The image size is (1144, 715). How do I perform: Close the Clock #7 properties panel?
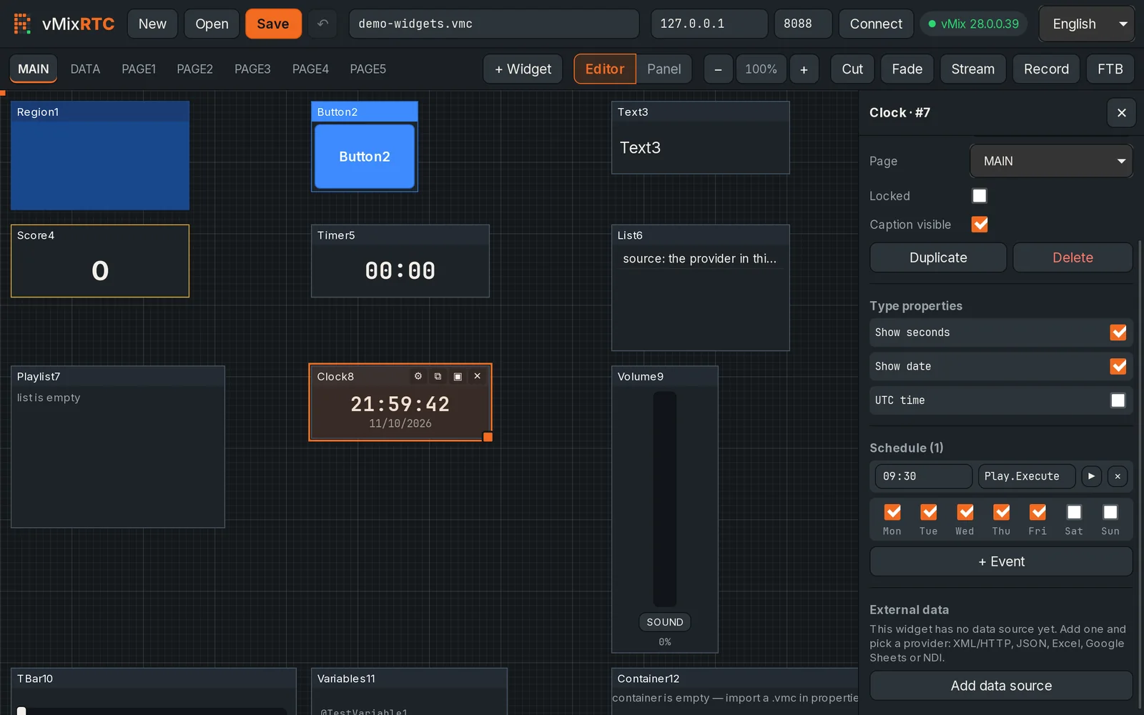[1121, 113]
